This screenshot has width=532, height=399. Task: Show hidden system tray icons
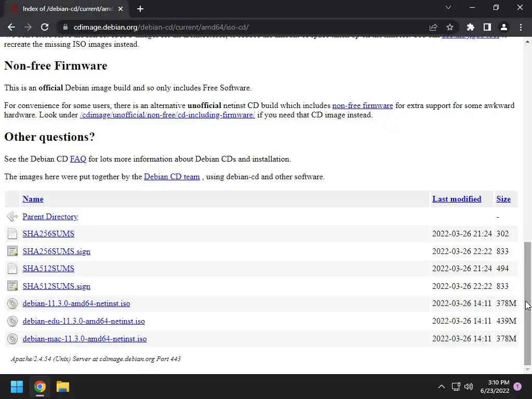pos(442,387)
